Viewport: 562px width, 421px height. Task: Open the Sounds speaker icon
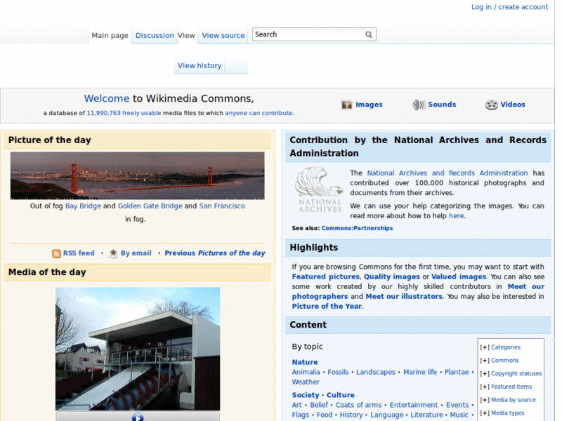coord(419,105)
